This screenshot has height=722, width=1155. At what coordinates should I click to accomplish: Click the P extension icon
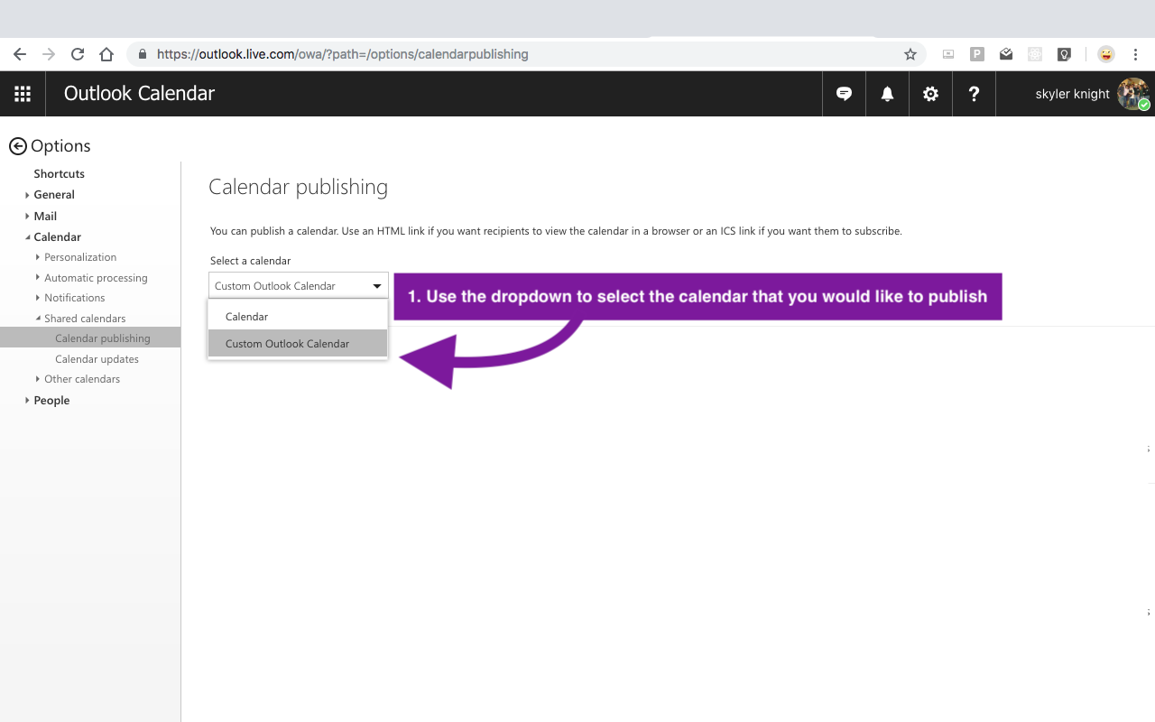click(x=977, y=54)
